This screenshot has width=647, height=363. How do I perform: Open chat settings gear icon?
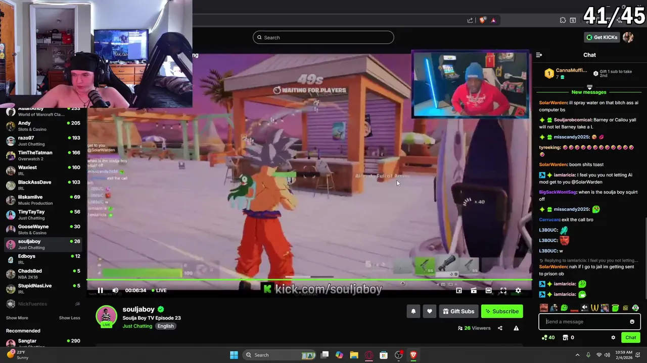coord(613,338)
